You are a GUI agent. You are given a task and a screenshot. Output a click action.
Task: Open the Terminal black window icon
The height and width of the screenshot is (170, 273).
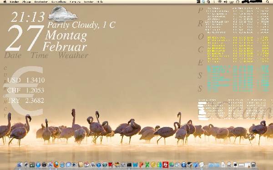(129, 165)
